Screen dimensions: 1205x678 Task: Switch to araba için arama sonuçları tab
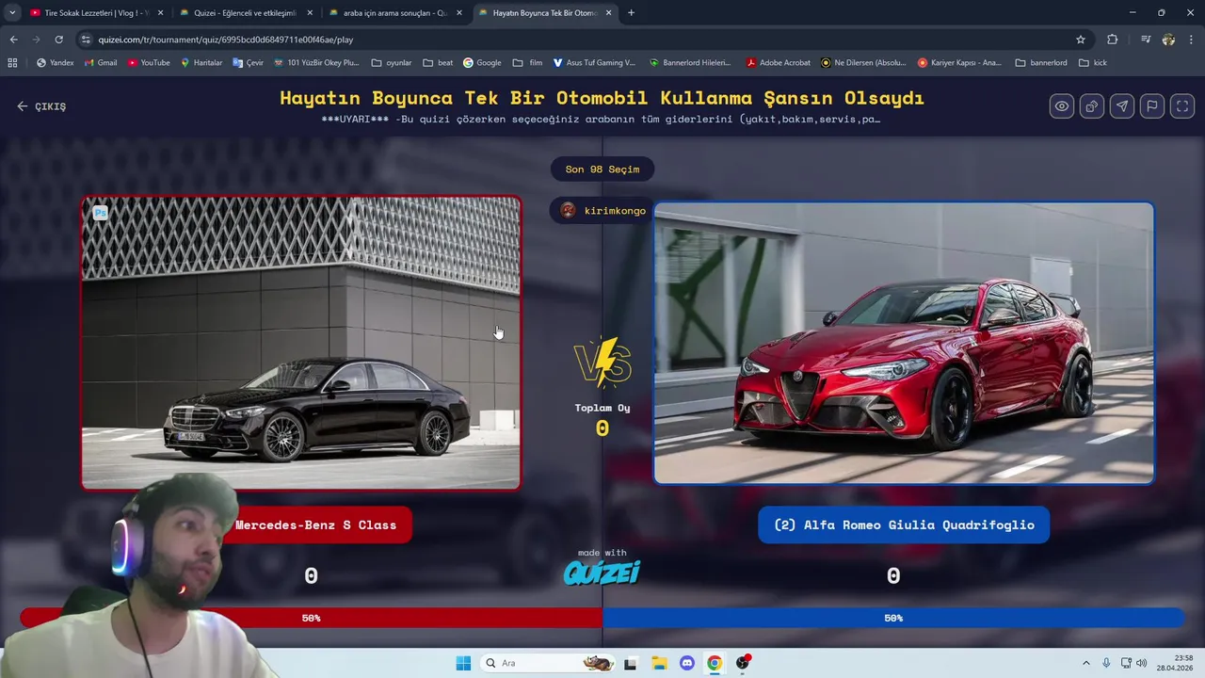coord(394,13)
